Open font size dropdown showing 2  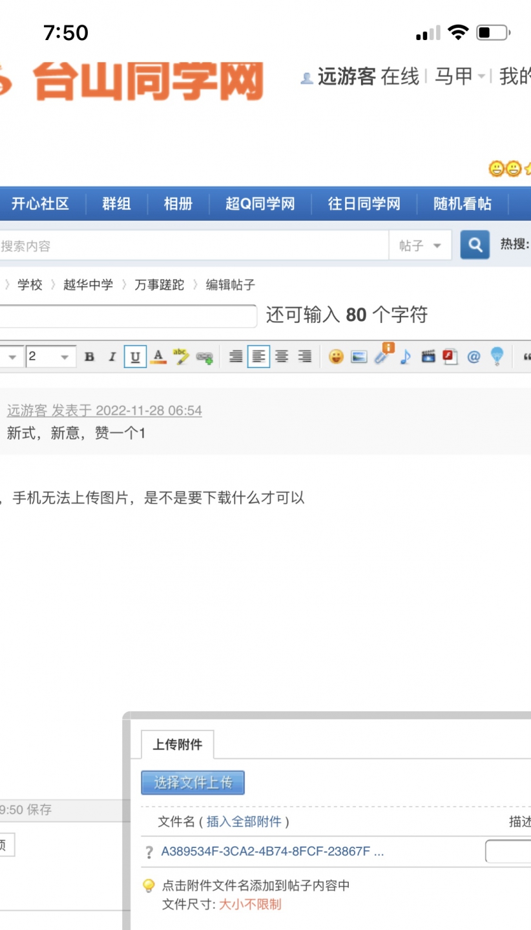click(x=50, y=357)
